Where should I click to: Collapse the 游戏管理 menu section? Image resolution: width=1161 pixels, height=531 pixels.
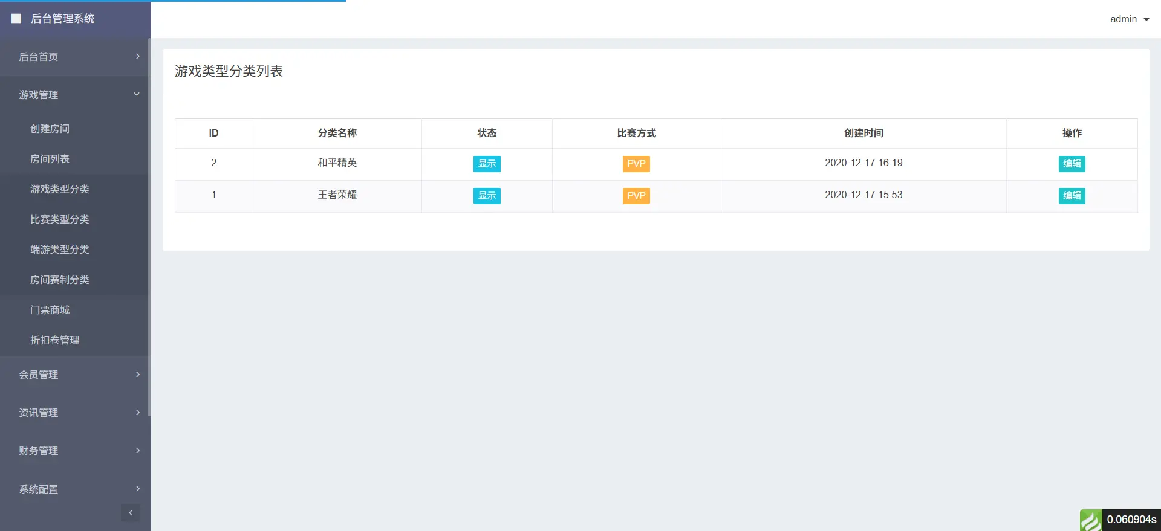[75, 95]
